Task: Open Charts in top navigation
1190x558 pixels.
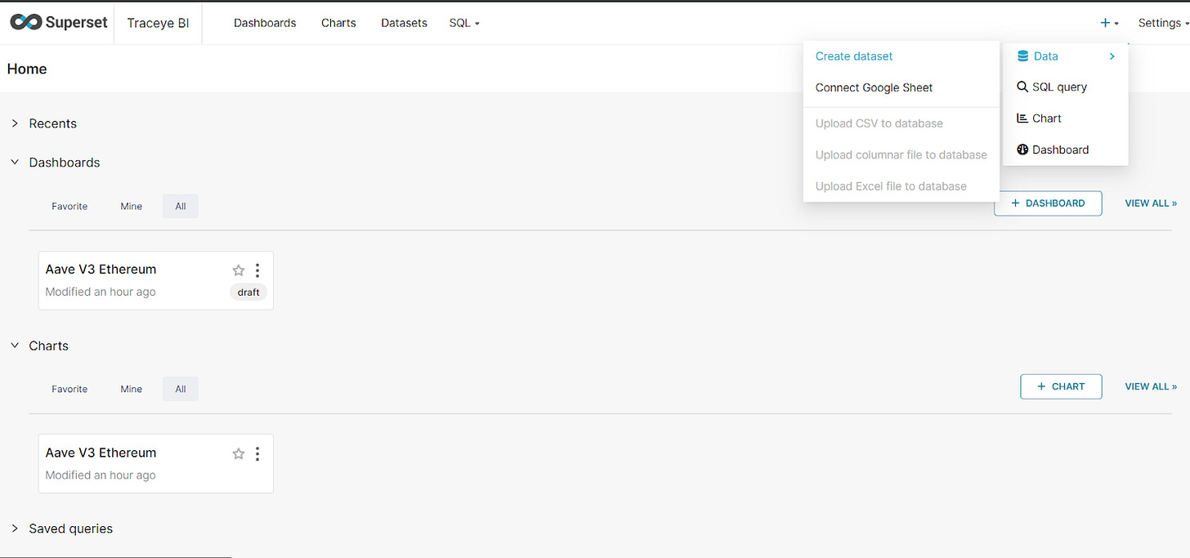Action: [x=338, y=23]
